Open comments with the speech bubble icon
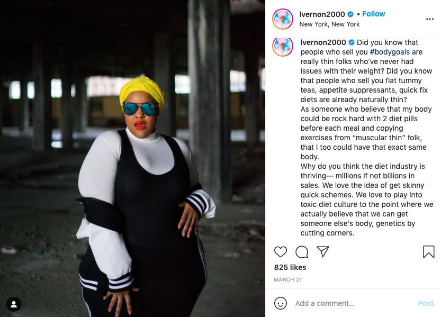 click(302, 252)
